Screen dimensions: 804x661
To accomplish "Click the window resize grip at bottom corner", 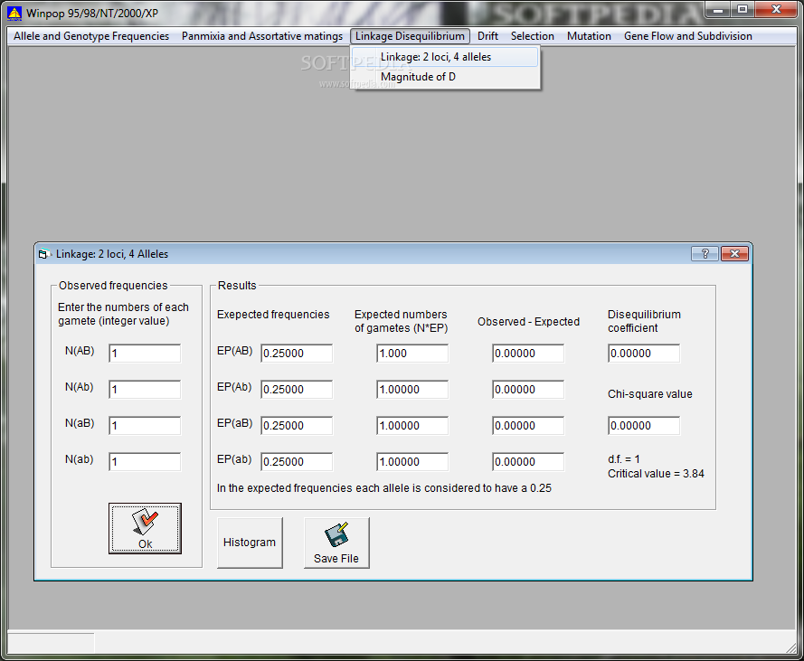I will pyautogui.click(x=791, y=648).
